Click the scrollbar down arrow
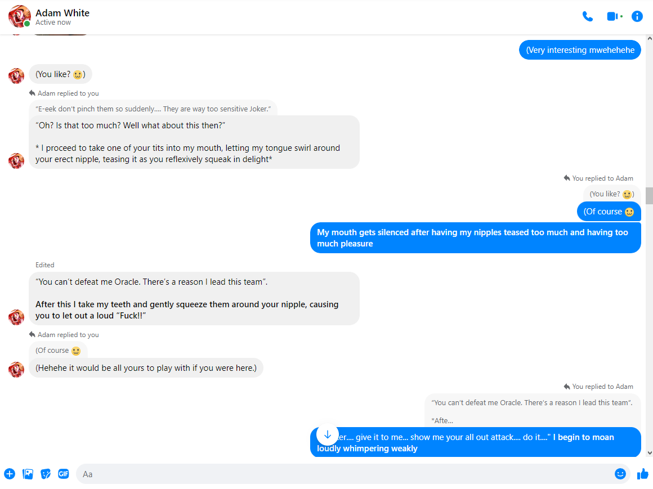The image size is (653, 489). pos(649,453)
